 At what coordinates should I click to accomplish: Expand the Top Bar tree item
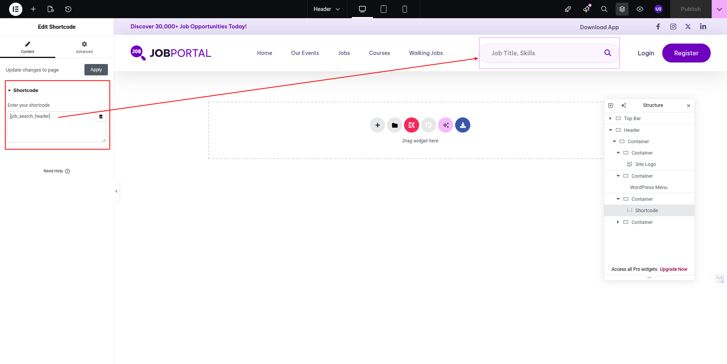(610, 119)
